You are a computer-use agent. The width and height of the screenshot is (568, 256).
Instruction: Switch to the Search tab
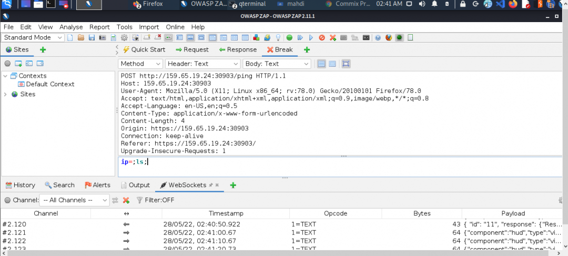click(x=60, y=185)
